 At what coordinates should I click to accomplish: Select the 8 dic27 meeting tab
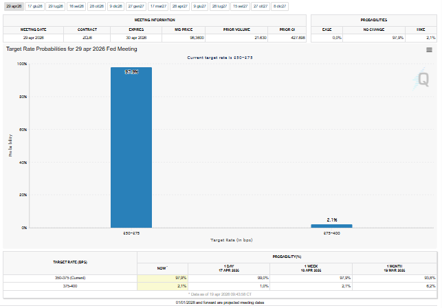click(280, 5)
